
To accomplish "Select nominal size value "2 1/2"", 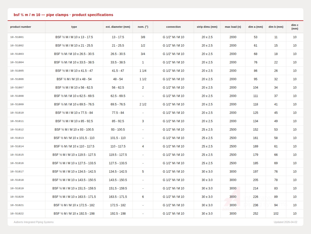I will tap(143, 104).
